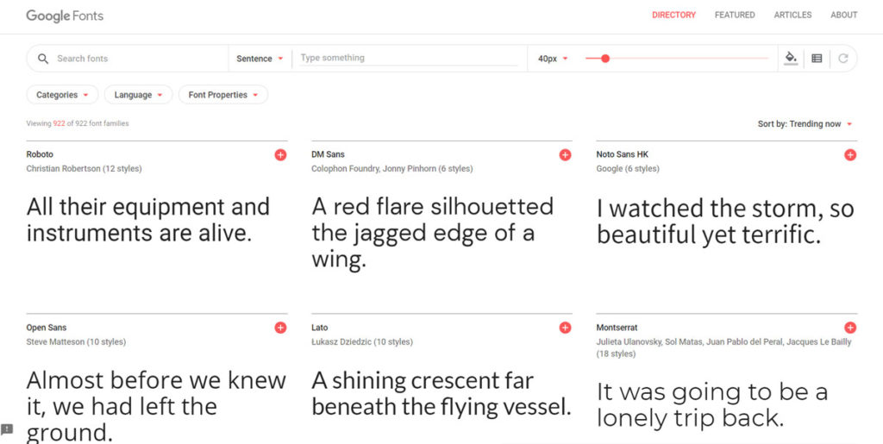This screenshot has height=444, width=883.
Task: Add Noto Sans HK with plus icon
Action: (x=850, y=155)
